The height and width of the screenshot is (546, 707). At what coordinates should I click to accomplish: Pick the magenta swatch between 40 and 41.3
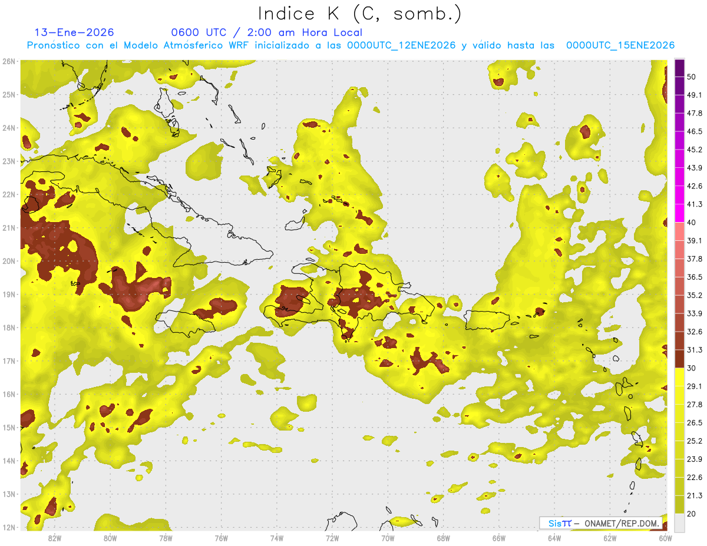(679, 213)
